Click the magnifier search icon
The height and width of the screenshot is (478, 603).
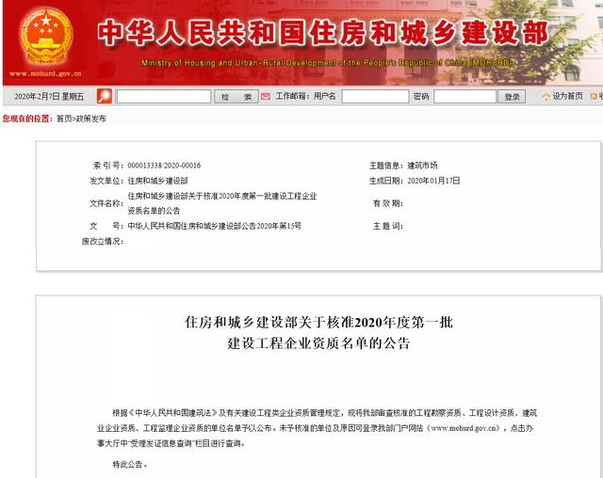105,96
